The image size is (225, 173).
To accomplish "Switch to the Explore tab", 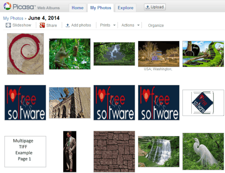I will pos(125,8).
